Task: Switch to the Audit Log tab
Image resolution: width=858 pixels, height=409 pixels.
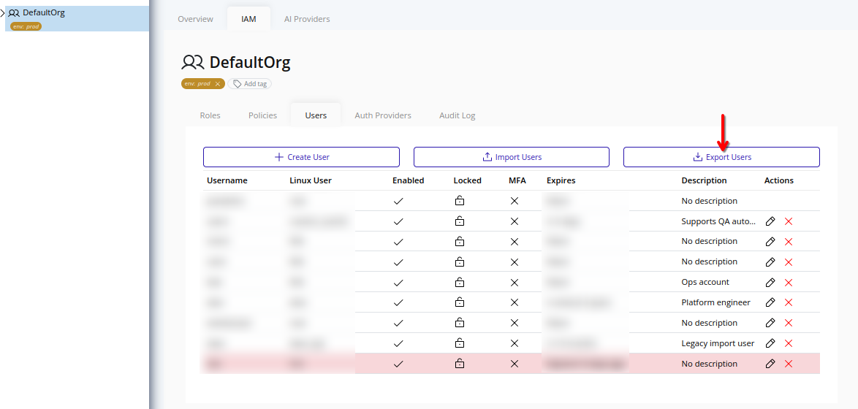Action: click(457, 115)
